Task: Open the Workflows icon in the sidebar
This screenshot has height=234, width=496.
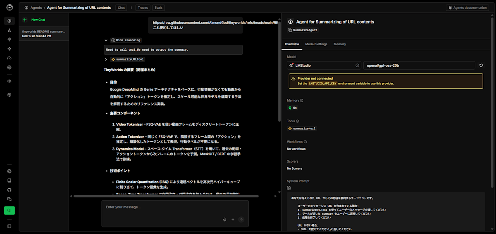Action: [9, 30]
